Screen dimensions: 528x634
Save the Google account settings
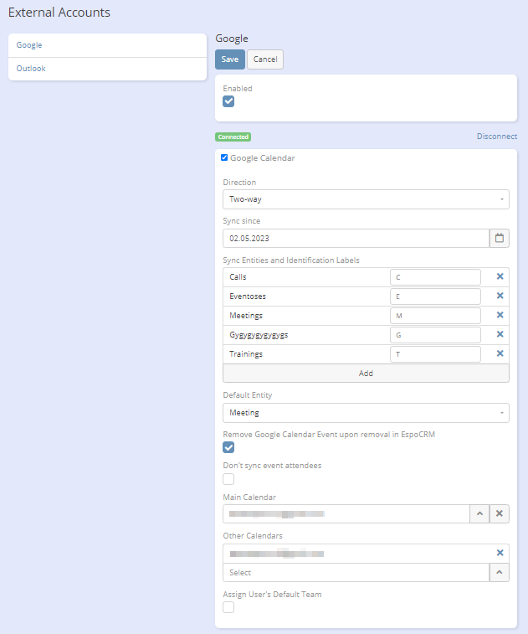230,59
